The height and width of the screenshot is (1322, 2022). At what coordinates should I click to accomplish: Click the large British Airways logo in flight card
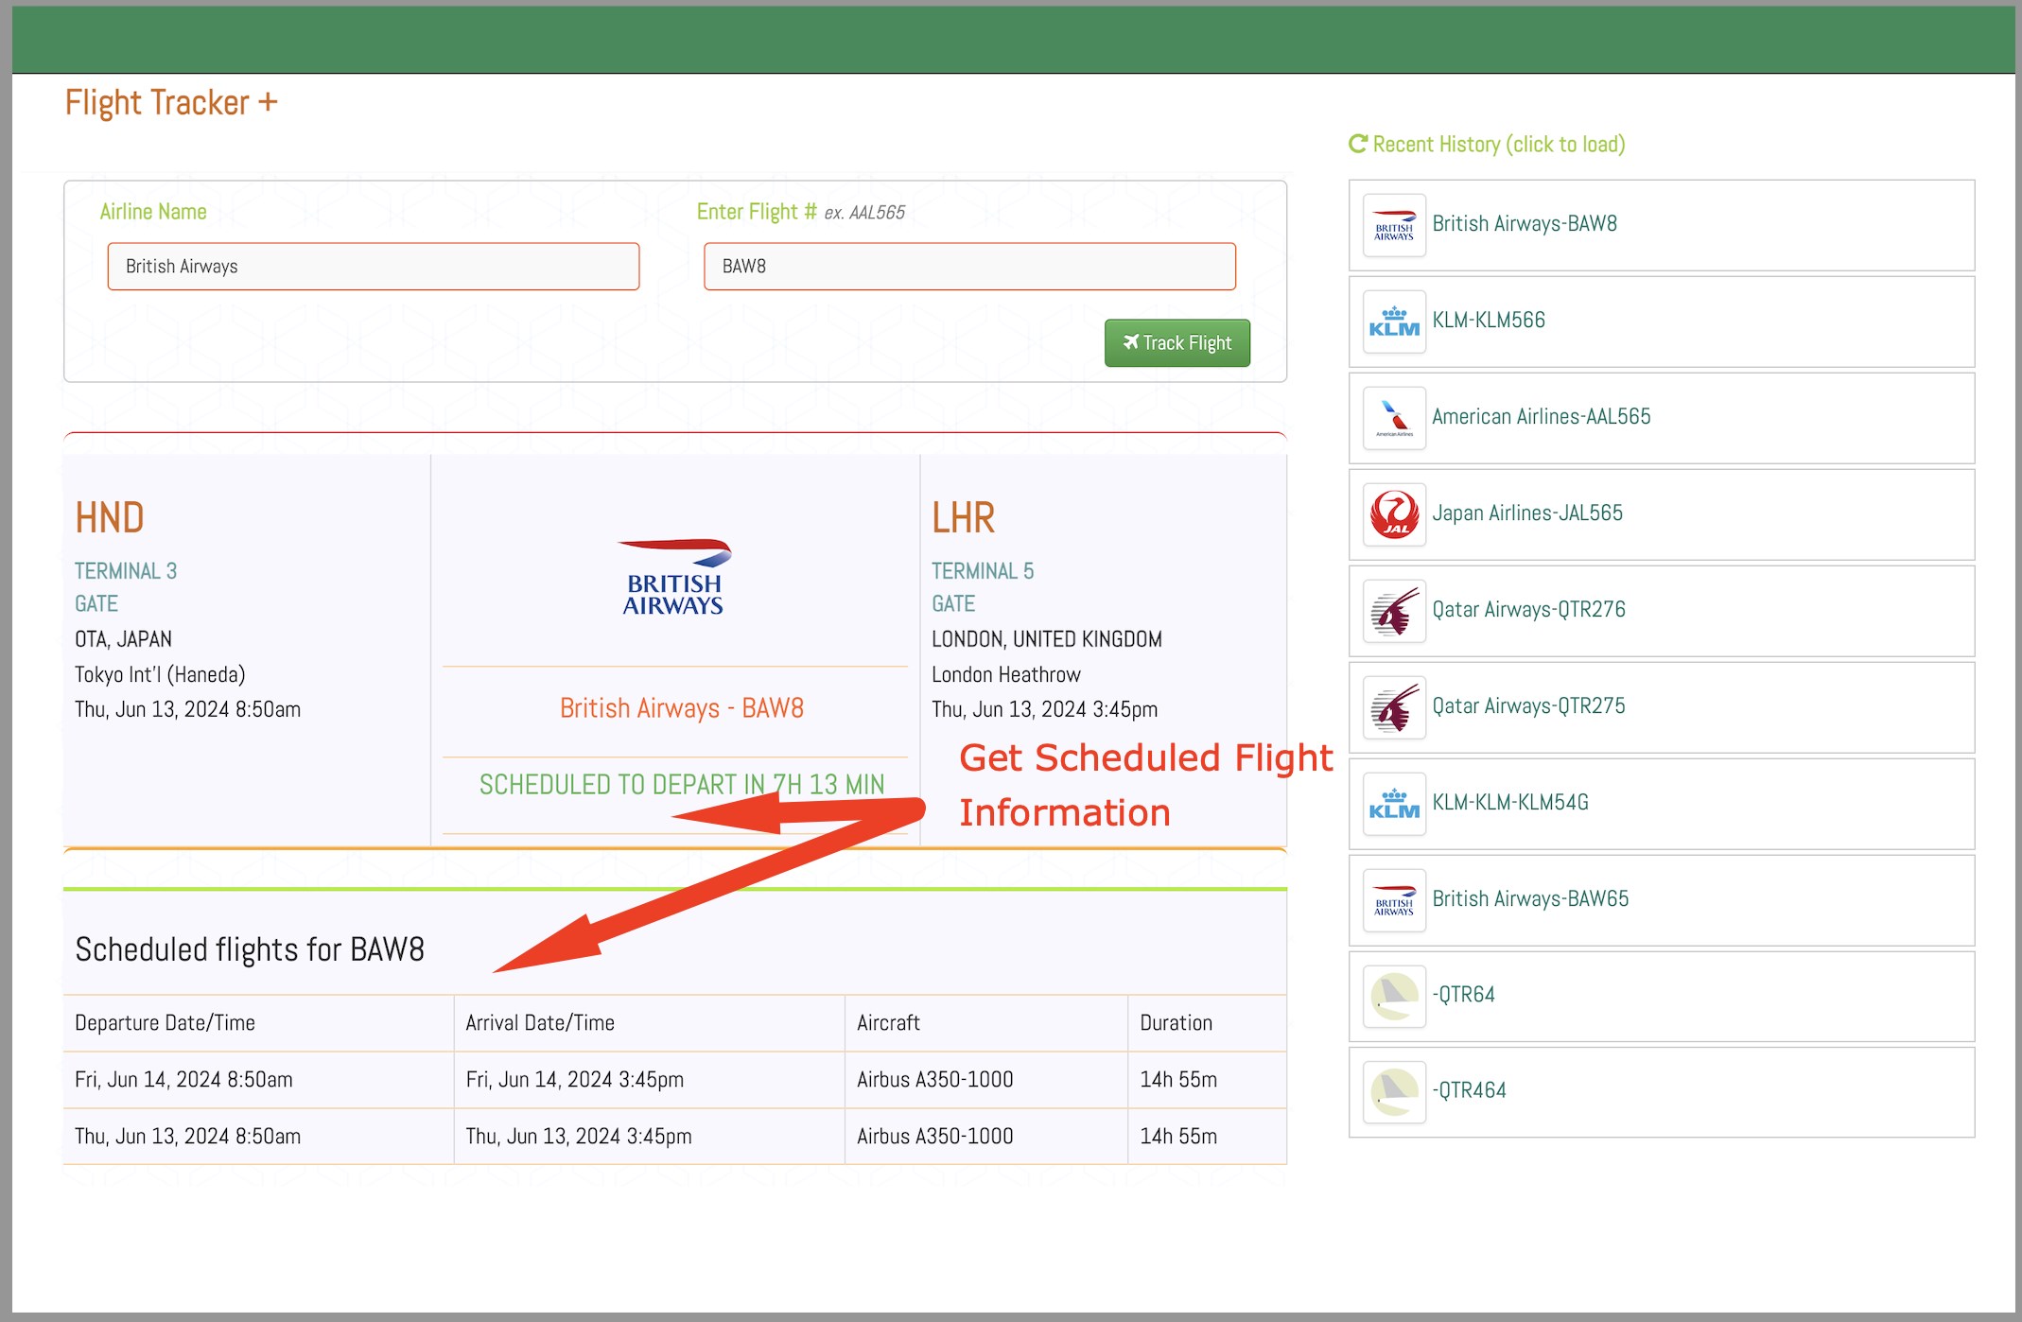674,577
